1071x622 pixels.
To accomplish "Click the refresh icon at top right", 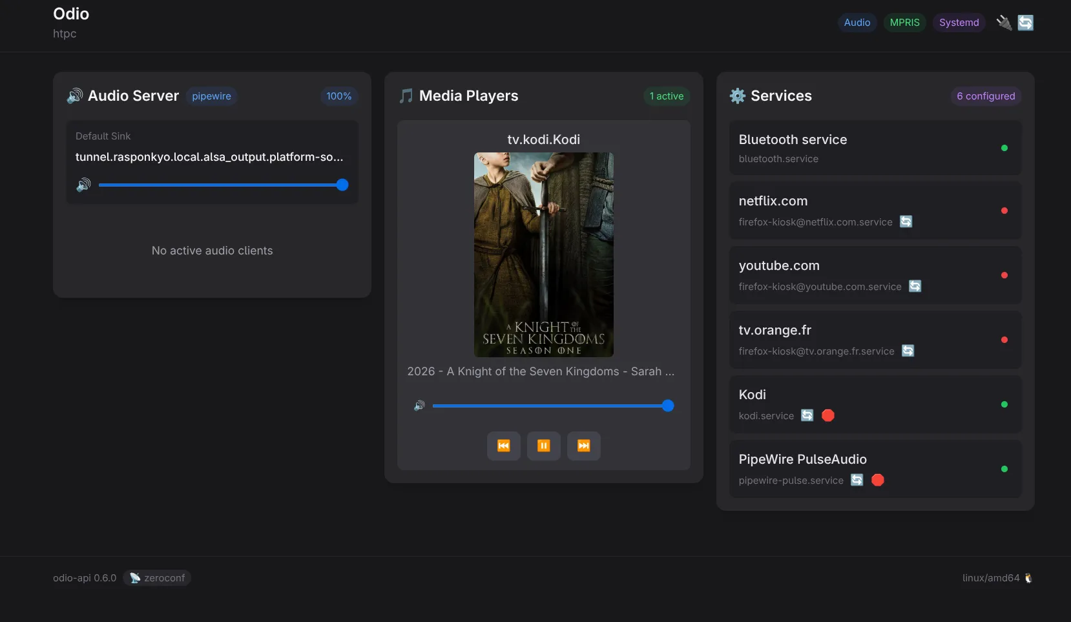I will 1025,23.
